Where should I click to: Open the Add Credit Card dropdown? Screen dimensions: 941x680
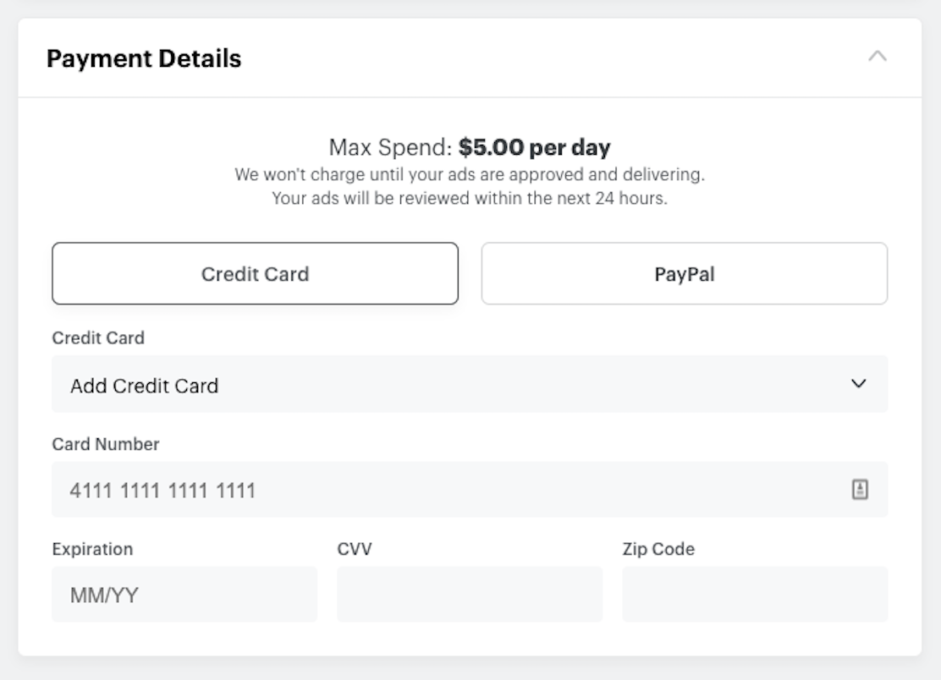[470, 384]
